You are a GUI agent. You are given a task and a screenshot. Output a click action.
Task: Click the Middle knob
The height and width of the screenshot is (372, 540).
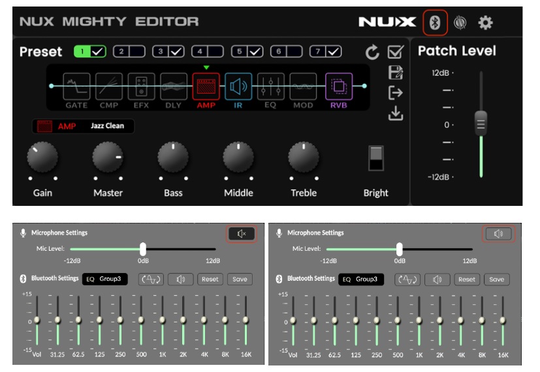coord(238,157)
